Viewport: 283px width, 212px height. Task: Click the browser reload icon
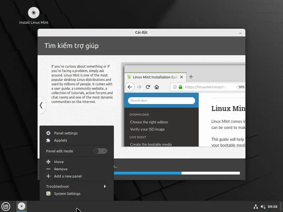[x=148, y=87]
